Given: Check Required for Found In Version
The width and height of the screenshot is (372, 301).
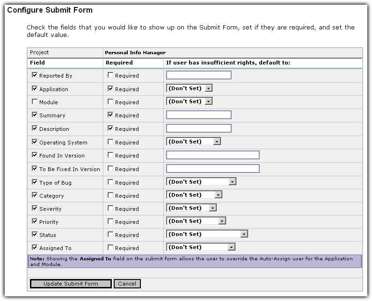Looking at the screenshot, I should point(110,155).
